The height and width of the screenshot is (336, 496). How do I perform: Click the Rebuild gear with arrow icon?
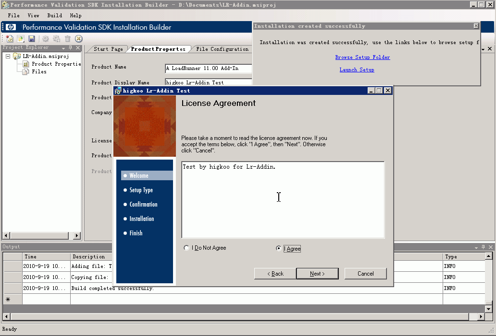coord(57,38)
